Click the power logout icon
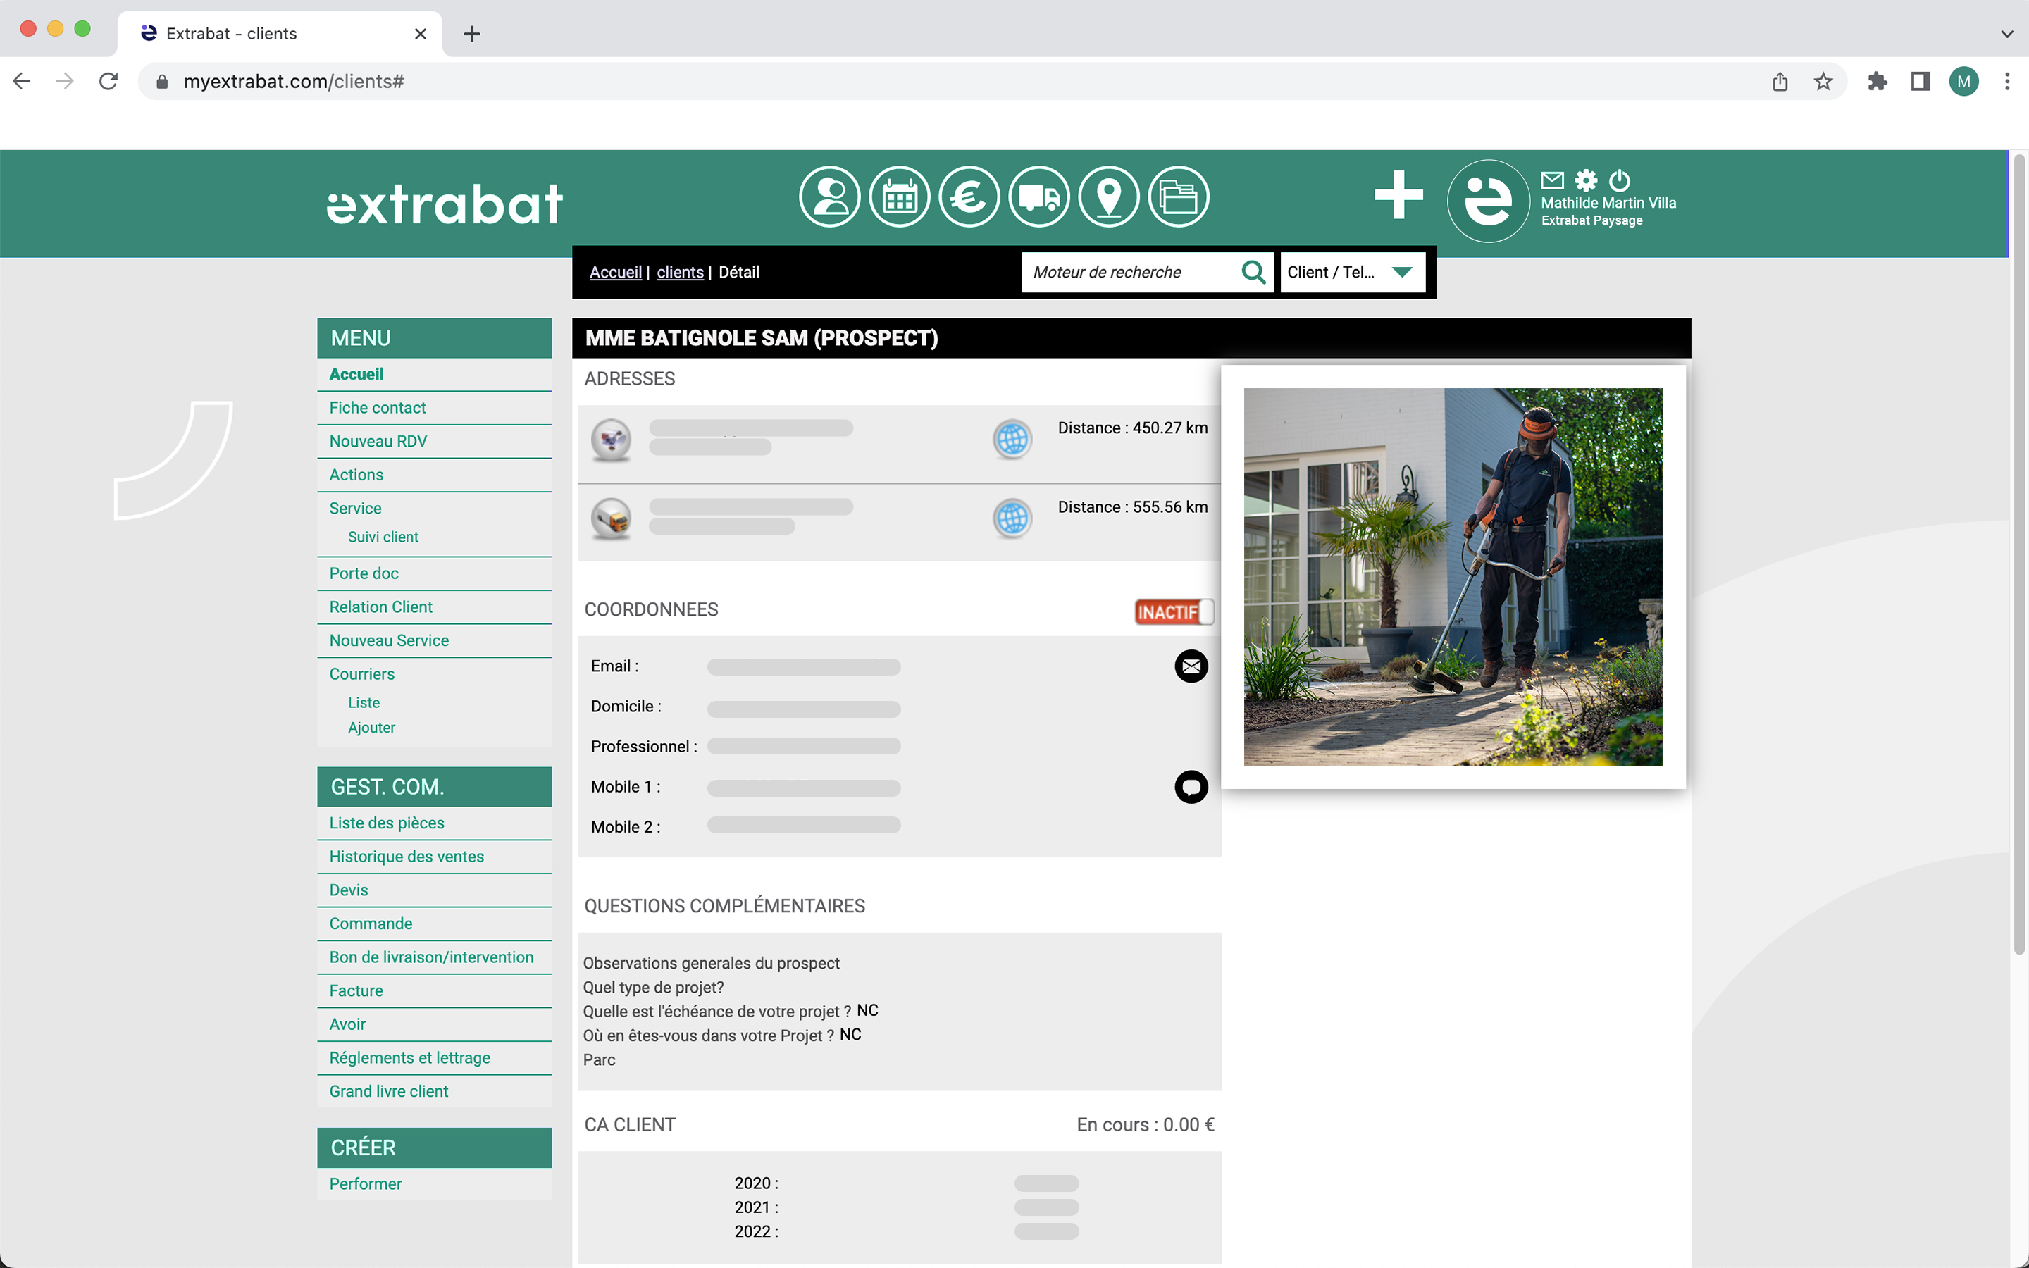The width and height of the screenshot is (2029, 1268). [x=1619, y=179]
